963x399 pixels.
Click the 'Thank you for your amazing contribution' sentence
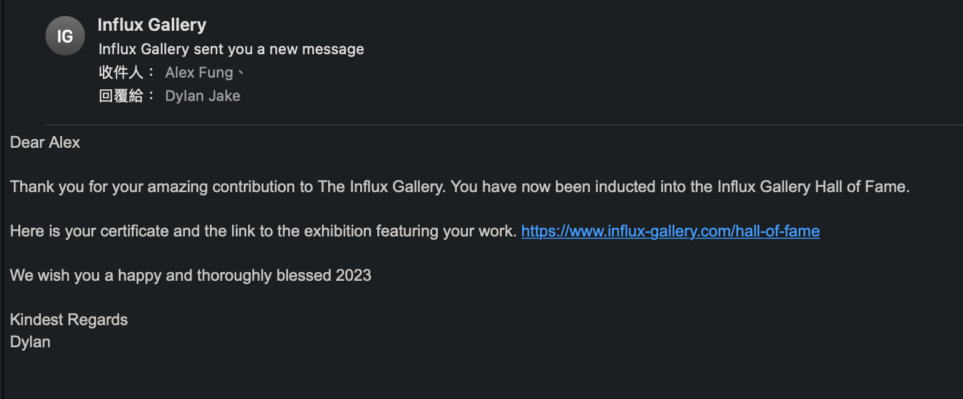pyautogui.click(x=228, y=187)
